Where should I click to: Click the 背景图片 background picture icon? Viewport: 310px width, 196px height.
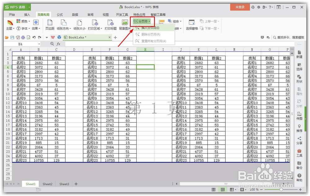[125, 22]
